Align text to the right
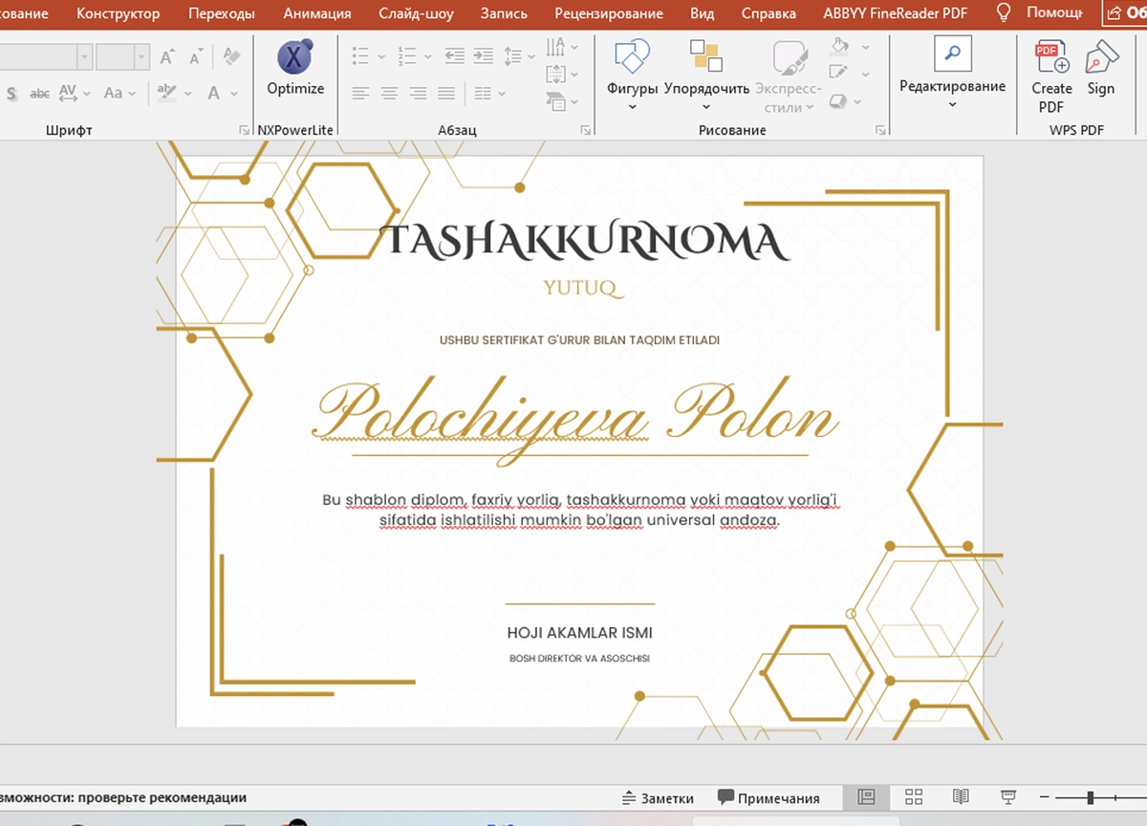Image resolution: width=1147 pixels, height=826 pixels. (418, 94)
